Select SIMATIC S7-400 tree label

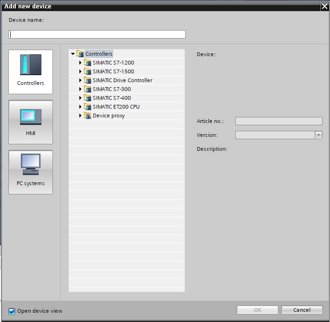click(x=112, y=98)
